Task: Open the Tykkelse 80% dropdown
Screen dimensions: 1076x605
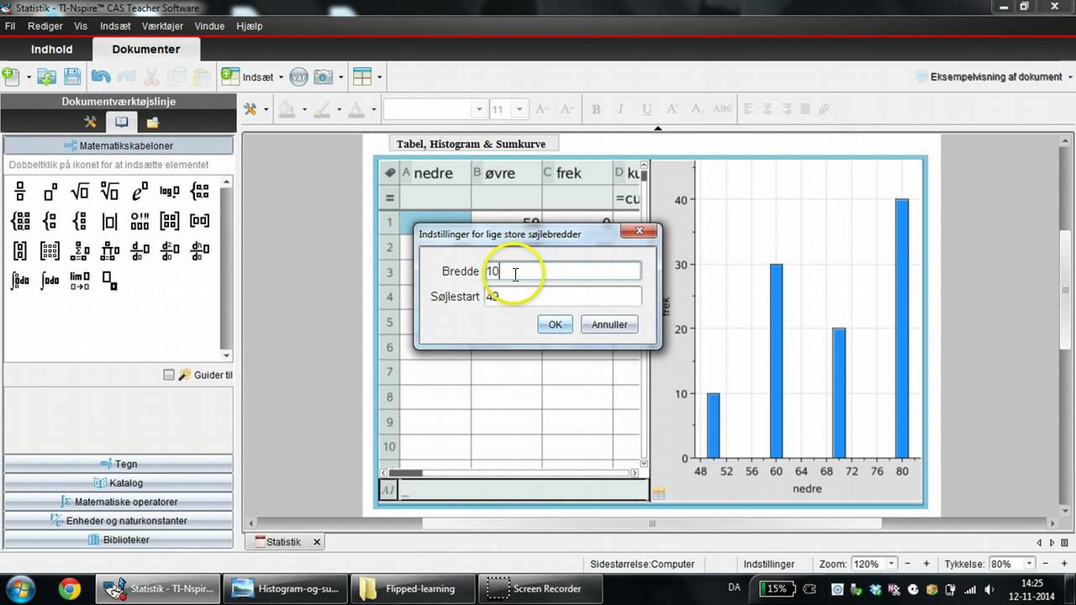Action: pyautogui.click(x=1028, y=564)
